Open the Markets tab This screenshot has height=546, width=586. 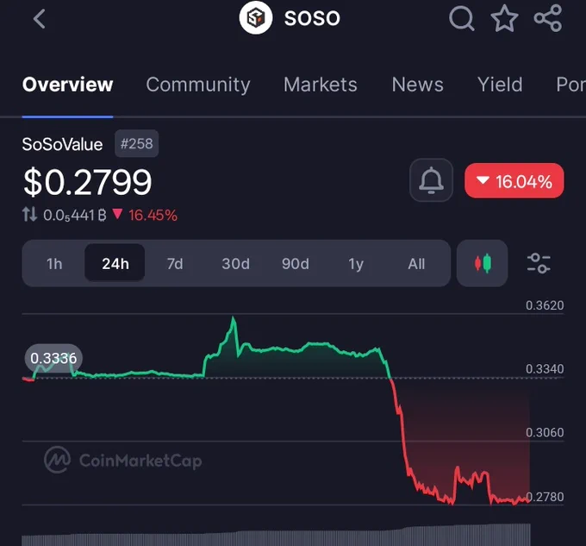click(321, 85)
